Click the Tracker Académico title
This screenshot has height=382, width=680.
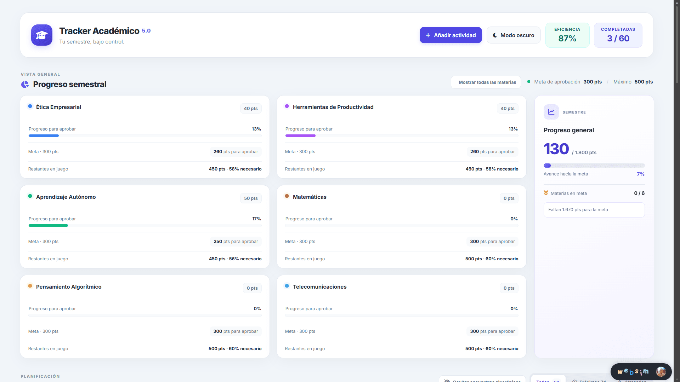click(99, 31)
